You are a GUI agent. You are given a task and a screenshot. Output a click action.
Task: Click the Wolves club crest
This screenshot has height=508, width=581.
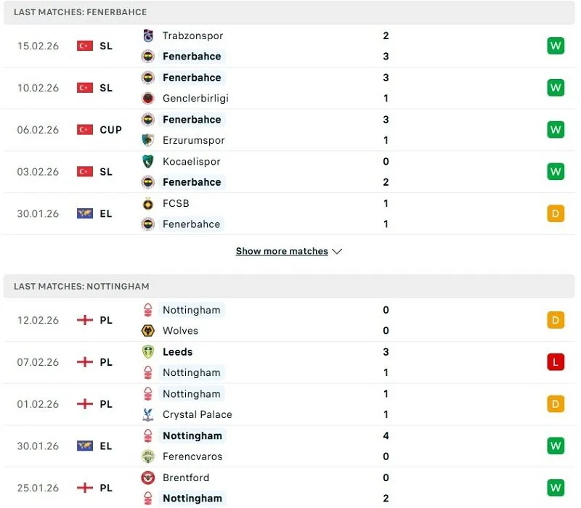click(x=147, y=330)
